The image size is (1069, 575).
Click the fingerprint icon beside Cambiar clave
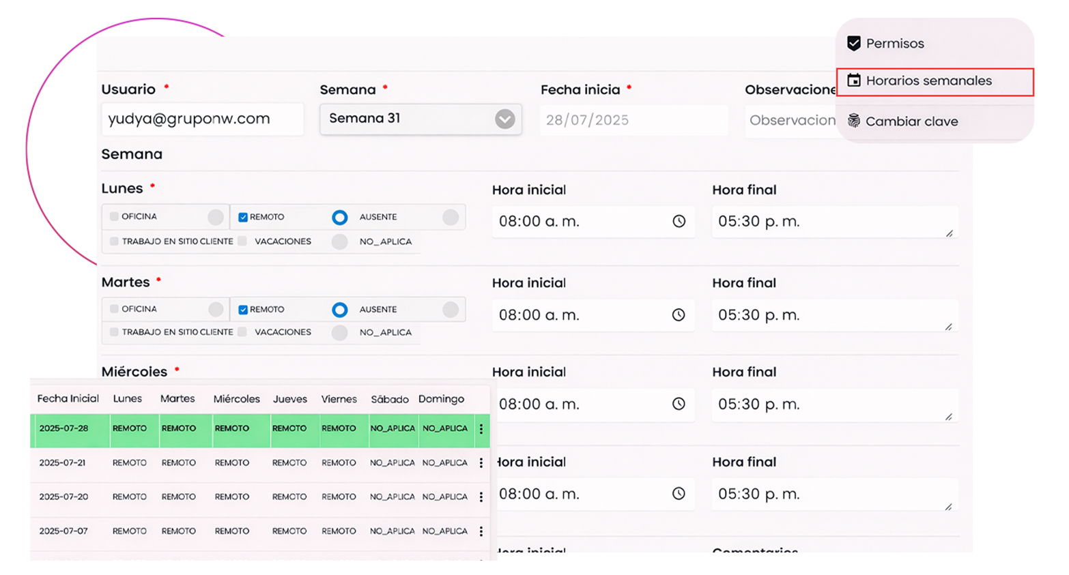tap(853, 121)
